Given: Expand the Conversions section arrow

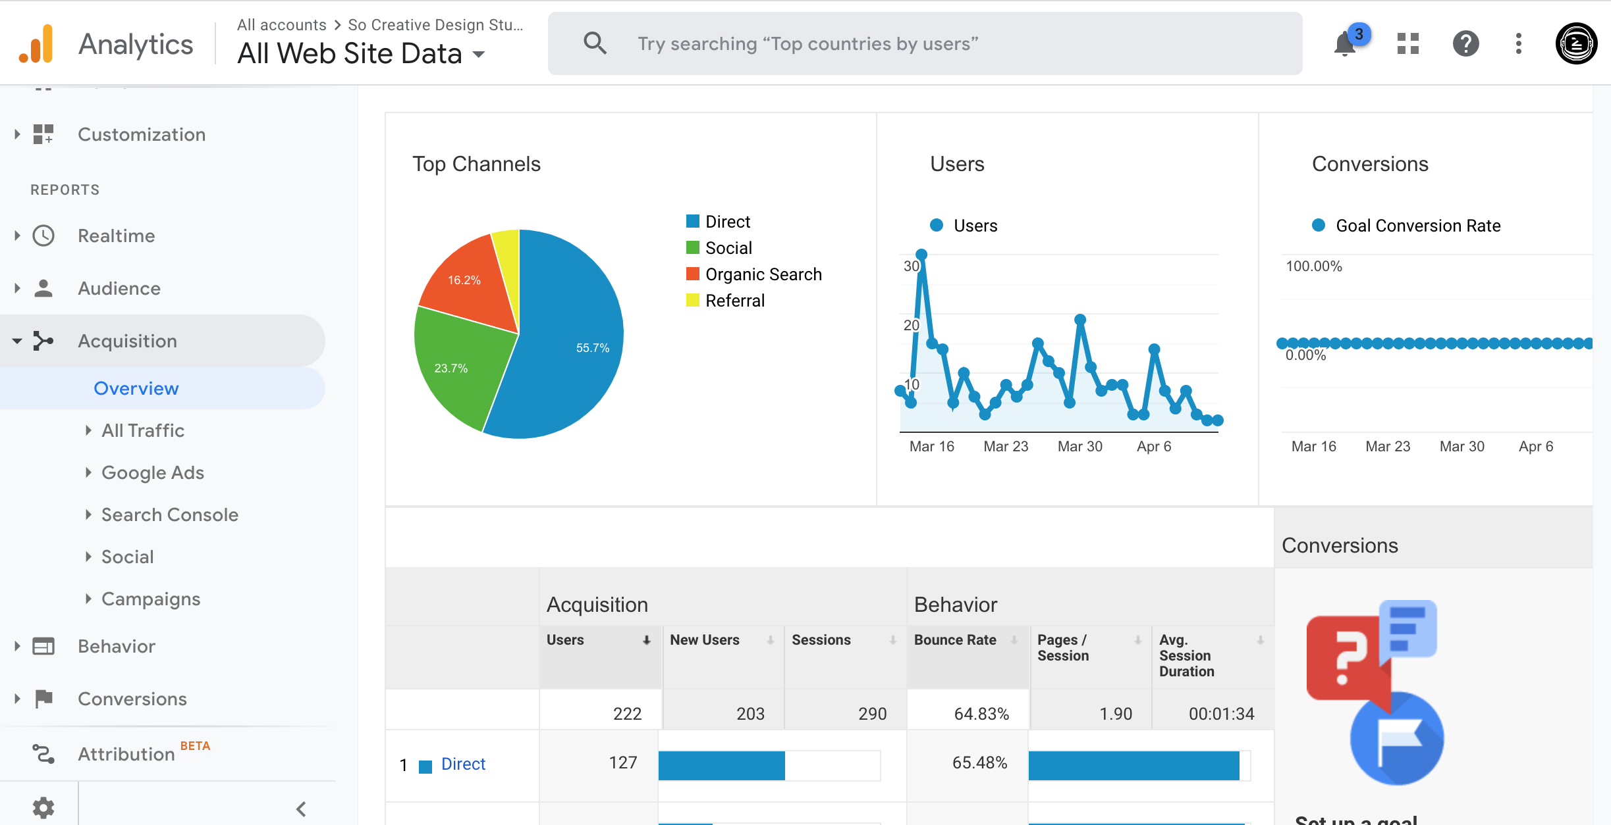Looking at the screenshot, I should pyautogui.click(x=17, y=699).
